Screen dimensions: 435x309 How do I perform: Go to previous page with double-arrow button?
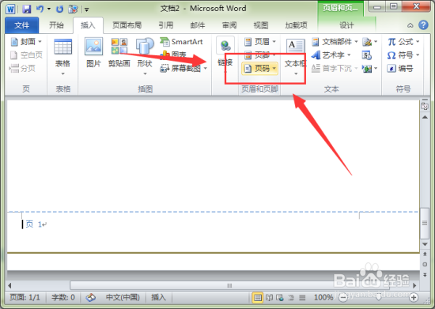pos(425,254)
